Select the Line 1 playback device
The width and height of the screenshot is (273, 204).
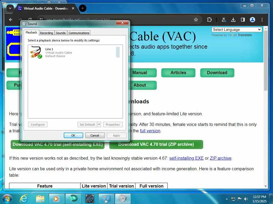[x=75, y=52]
